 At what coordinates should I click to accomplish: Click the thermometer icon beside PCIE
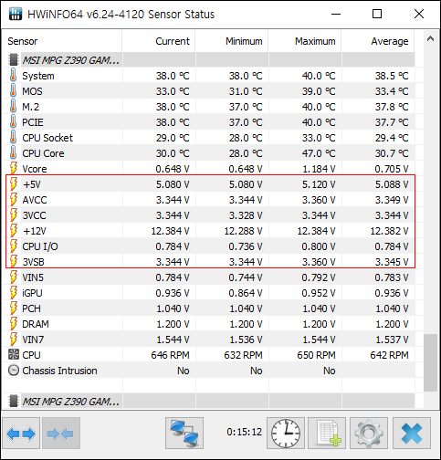click(x=13, y=121)
